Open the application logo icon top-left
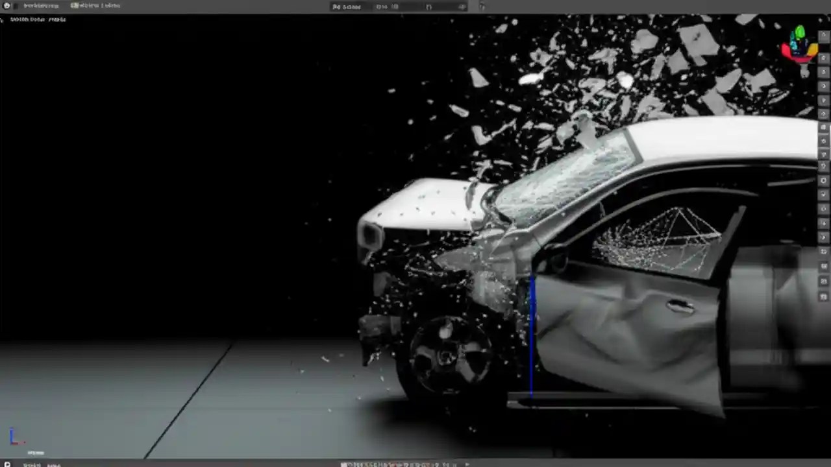The image size is (831, 467). point(6,5)
